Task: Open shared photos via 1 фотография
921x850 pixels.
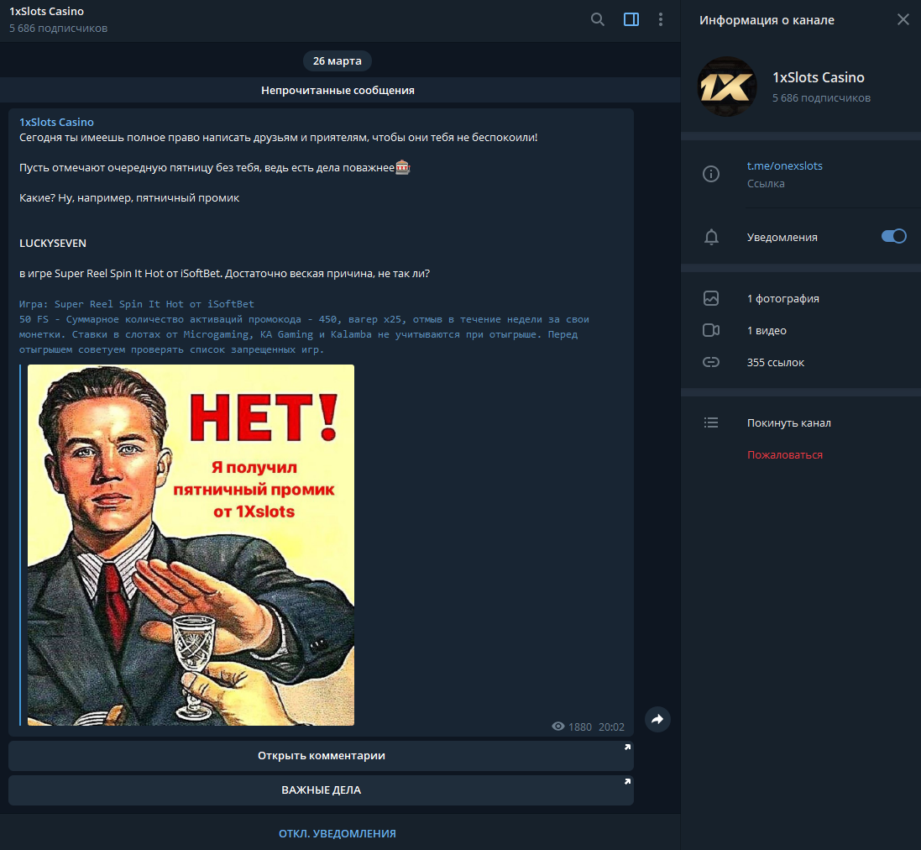Action: click(782, 298)
